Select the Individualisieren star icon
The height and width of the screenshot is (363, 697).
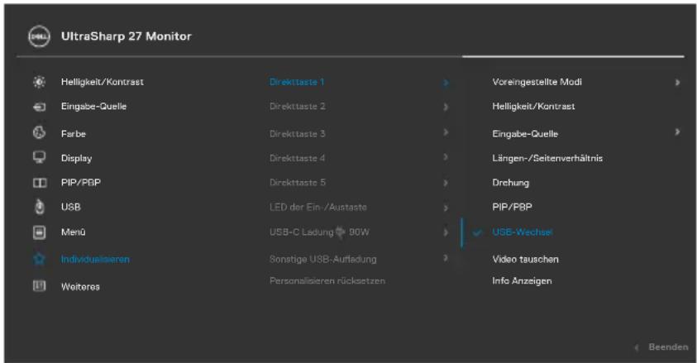click(39, 259)
